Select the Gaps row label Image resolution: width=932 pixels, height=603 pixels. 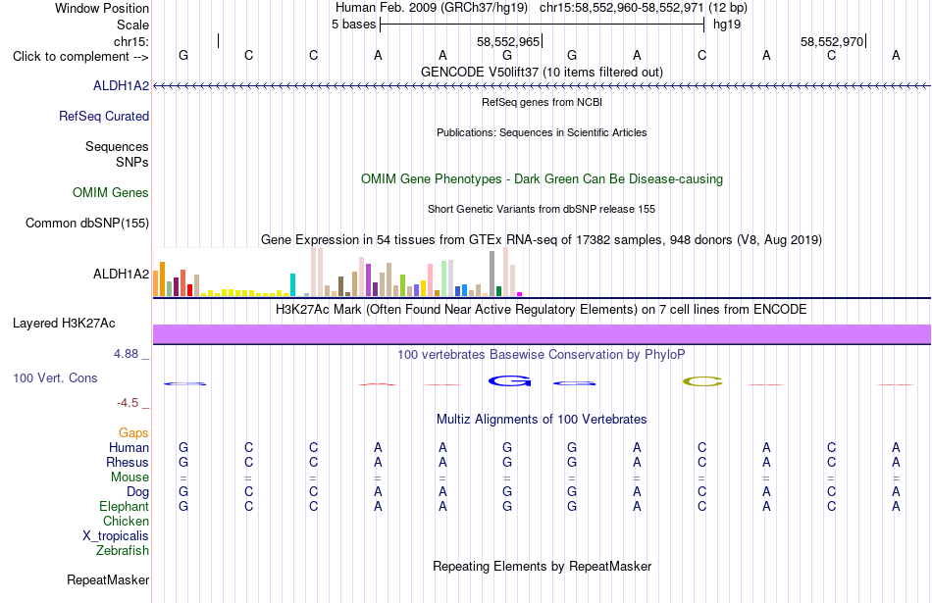[x=133, y=432]
